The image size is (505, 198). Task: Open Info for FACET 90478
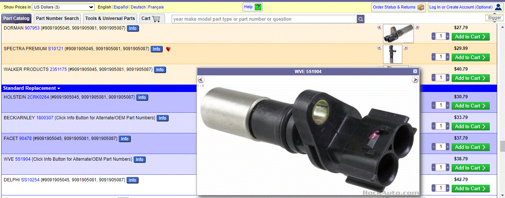[125, 139]
